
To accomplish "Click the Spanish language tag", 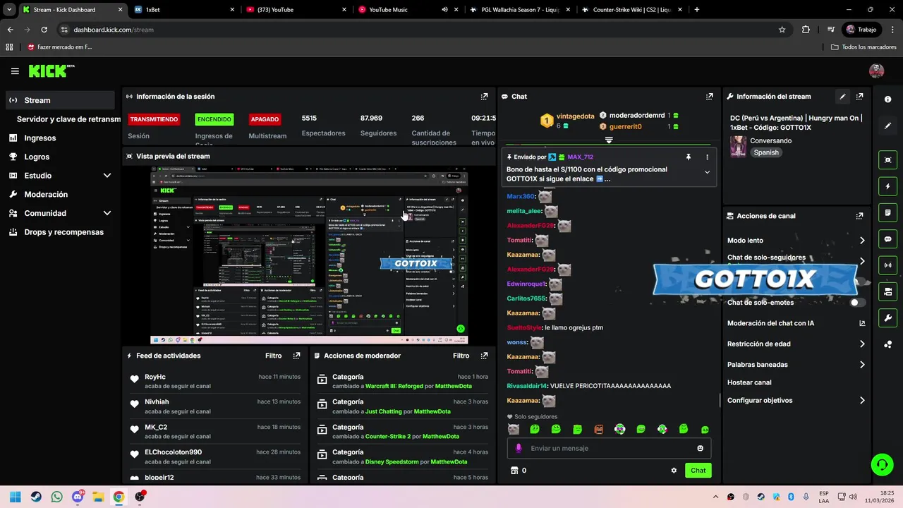I will click(x=765, y=152).
